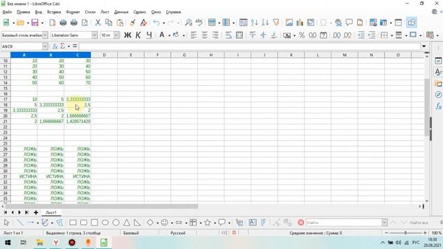Click the Paste clipboard icon
Screen dimensions: 443x249
click(x=120, y=23)
